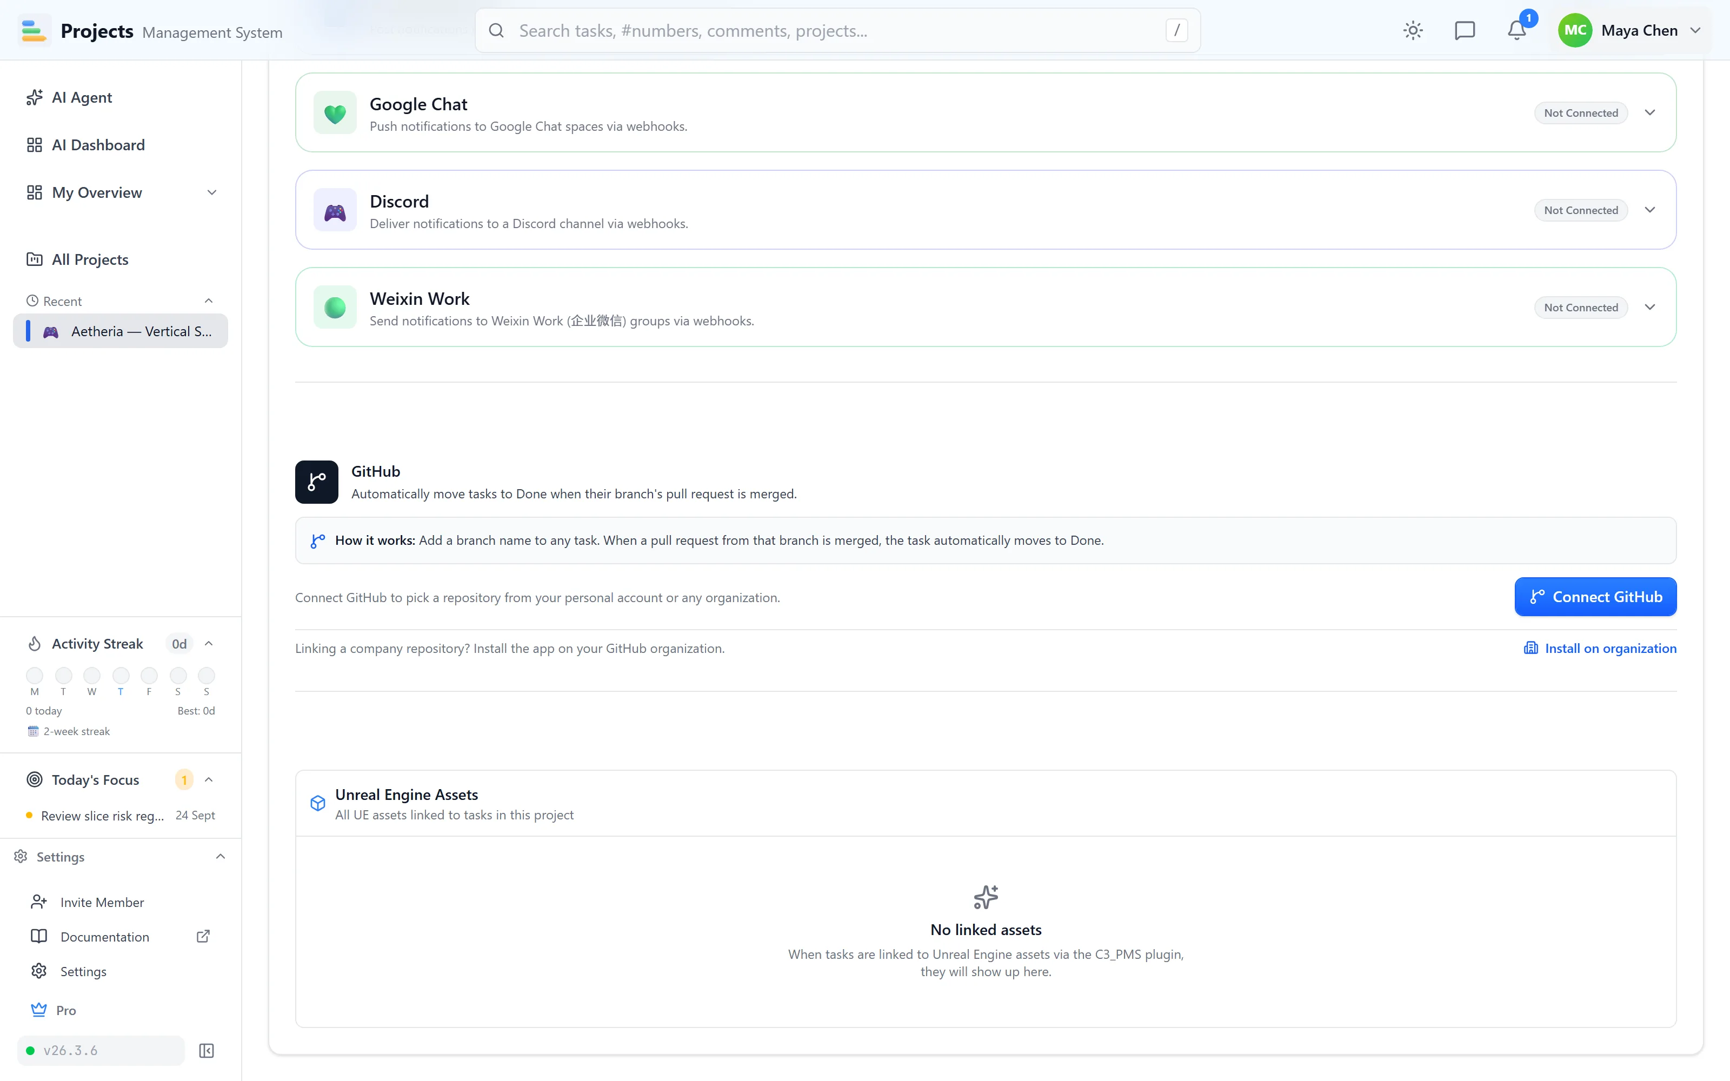Open the Aetheria — Vertical S... project
Viewport: 1730px width, 1081px height.
click(120, 331)
